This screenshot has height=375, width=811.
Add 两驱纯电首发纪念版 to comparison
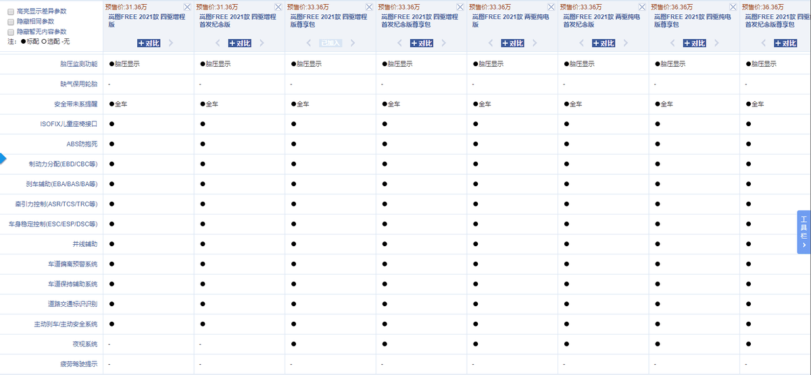(x=604, y=43)
